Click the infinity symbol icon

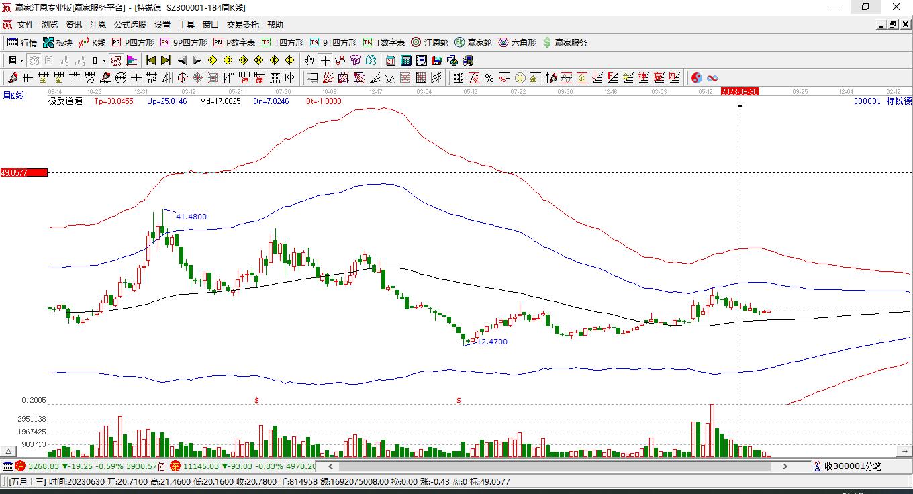tap(713, 78)
